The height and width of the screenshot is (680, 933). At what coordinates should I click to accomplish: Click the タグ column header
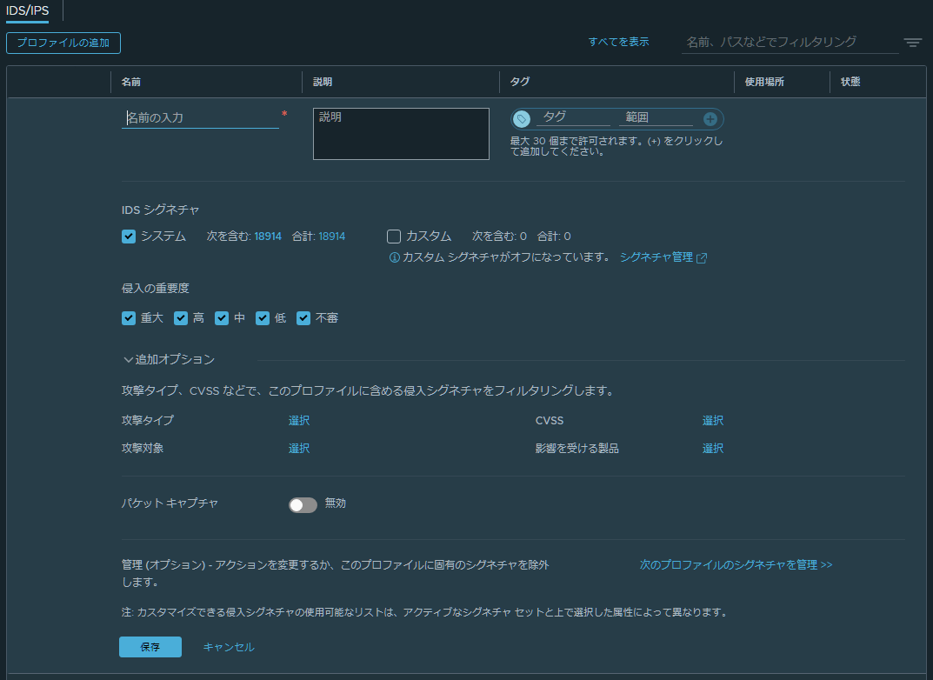pyautogui.click(x=519, y=82)
